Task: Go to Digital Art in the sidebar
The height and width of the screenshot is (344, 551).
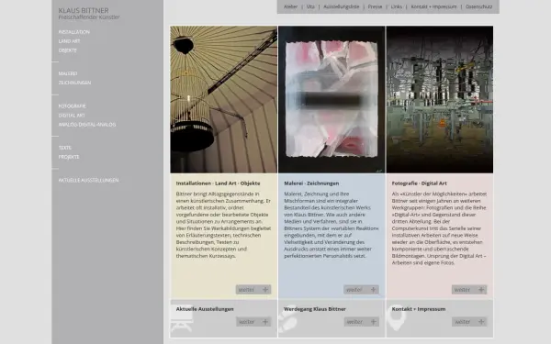Action: pos(72,116)
